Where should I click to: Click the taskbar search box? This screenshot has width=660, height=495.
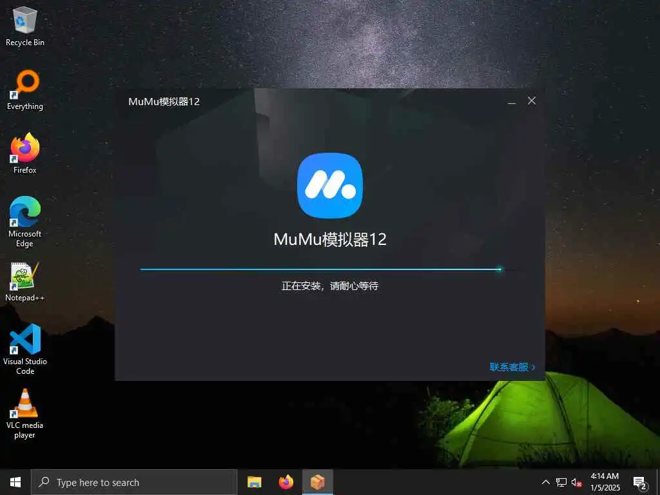click(134, 482)
